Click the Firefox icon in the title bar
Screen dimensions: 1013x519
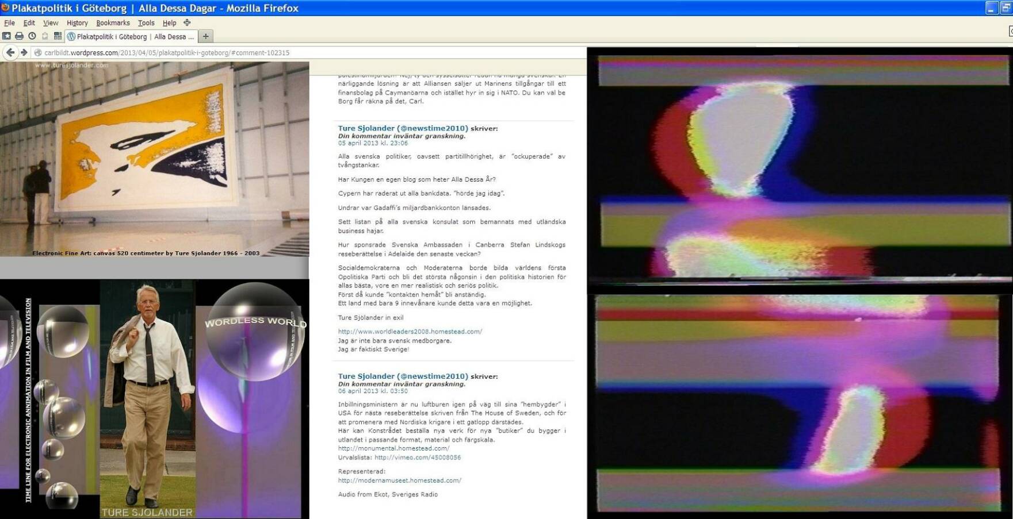[5, 7]
